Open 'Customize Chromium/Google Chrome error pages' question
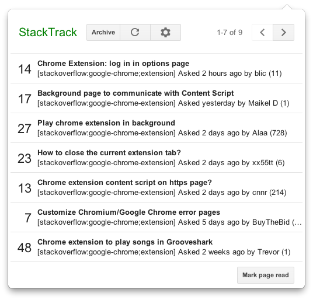 pos(128,212)
